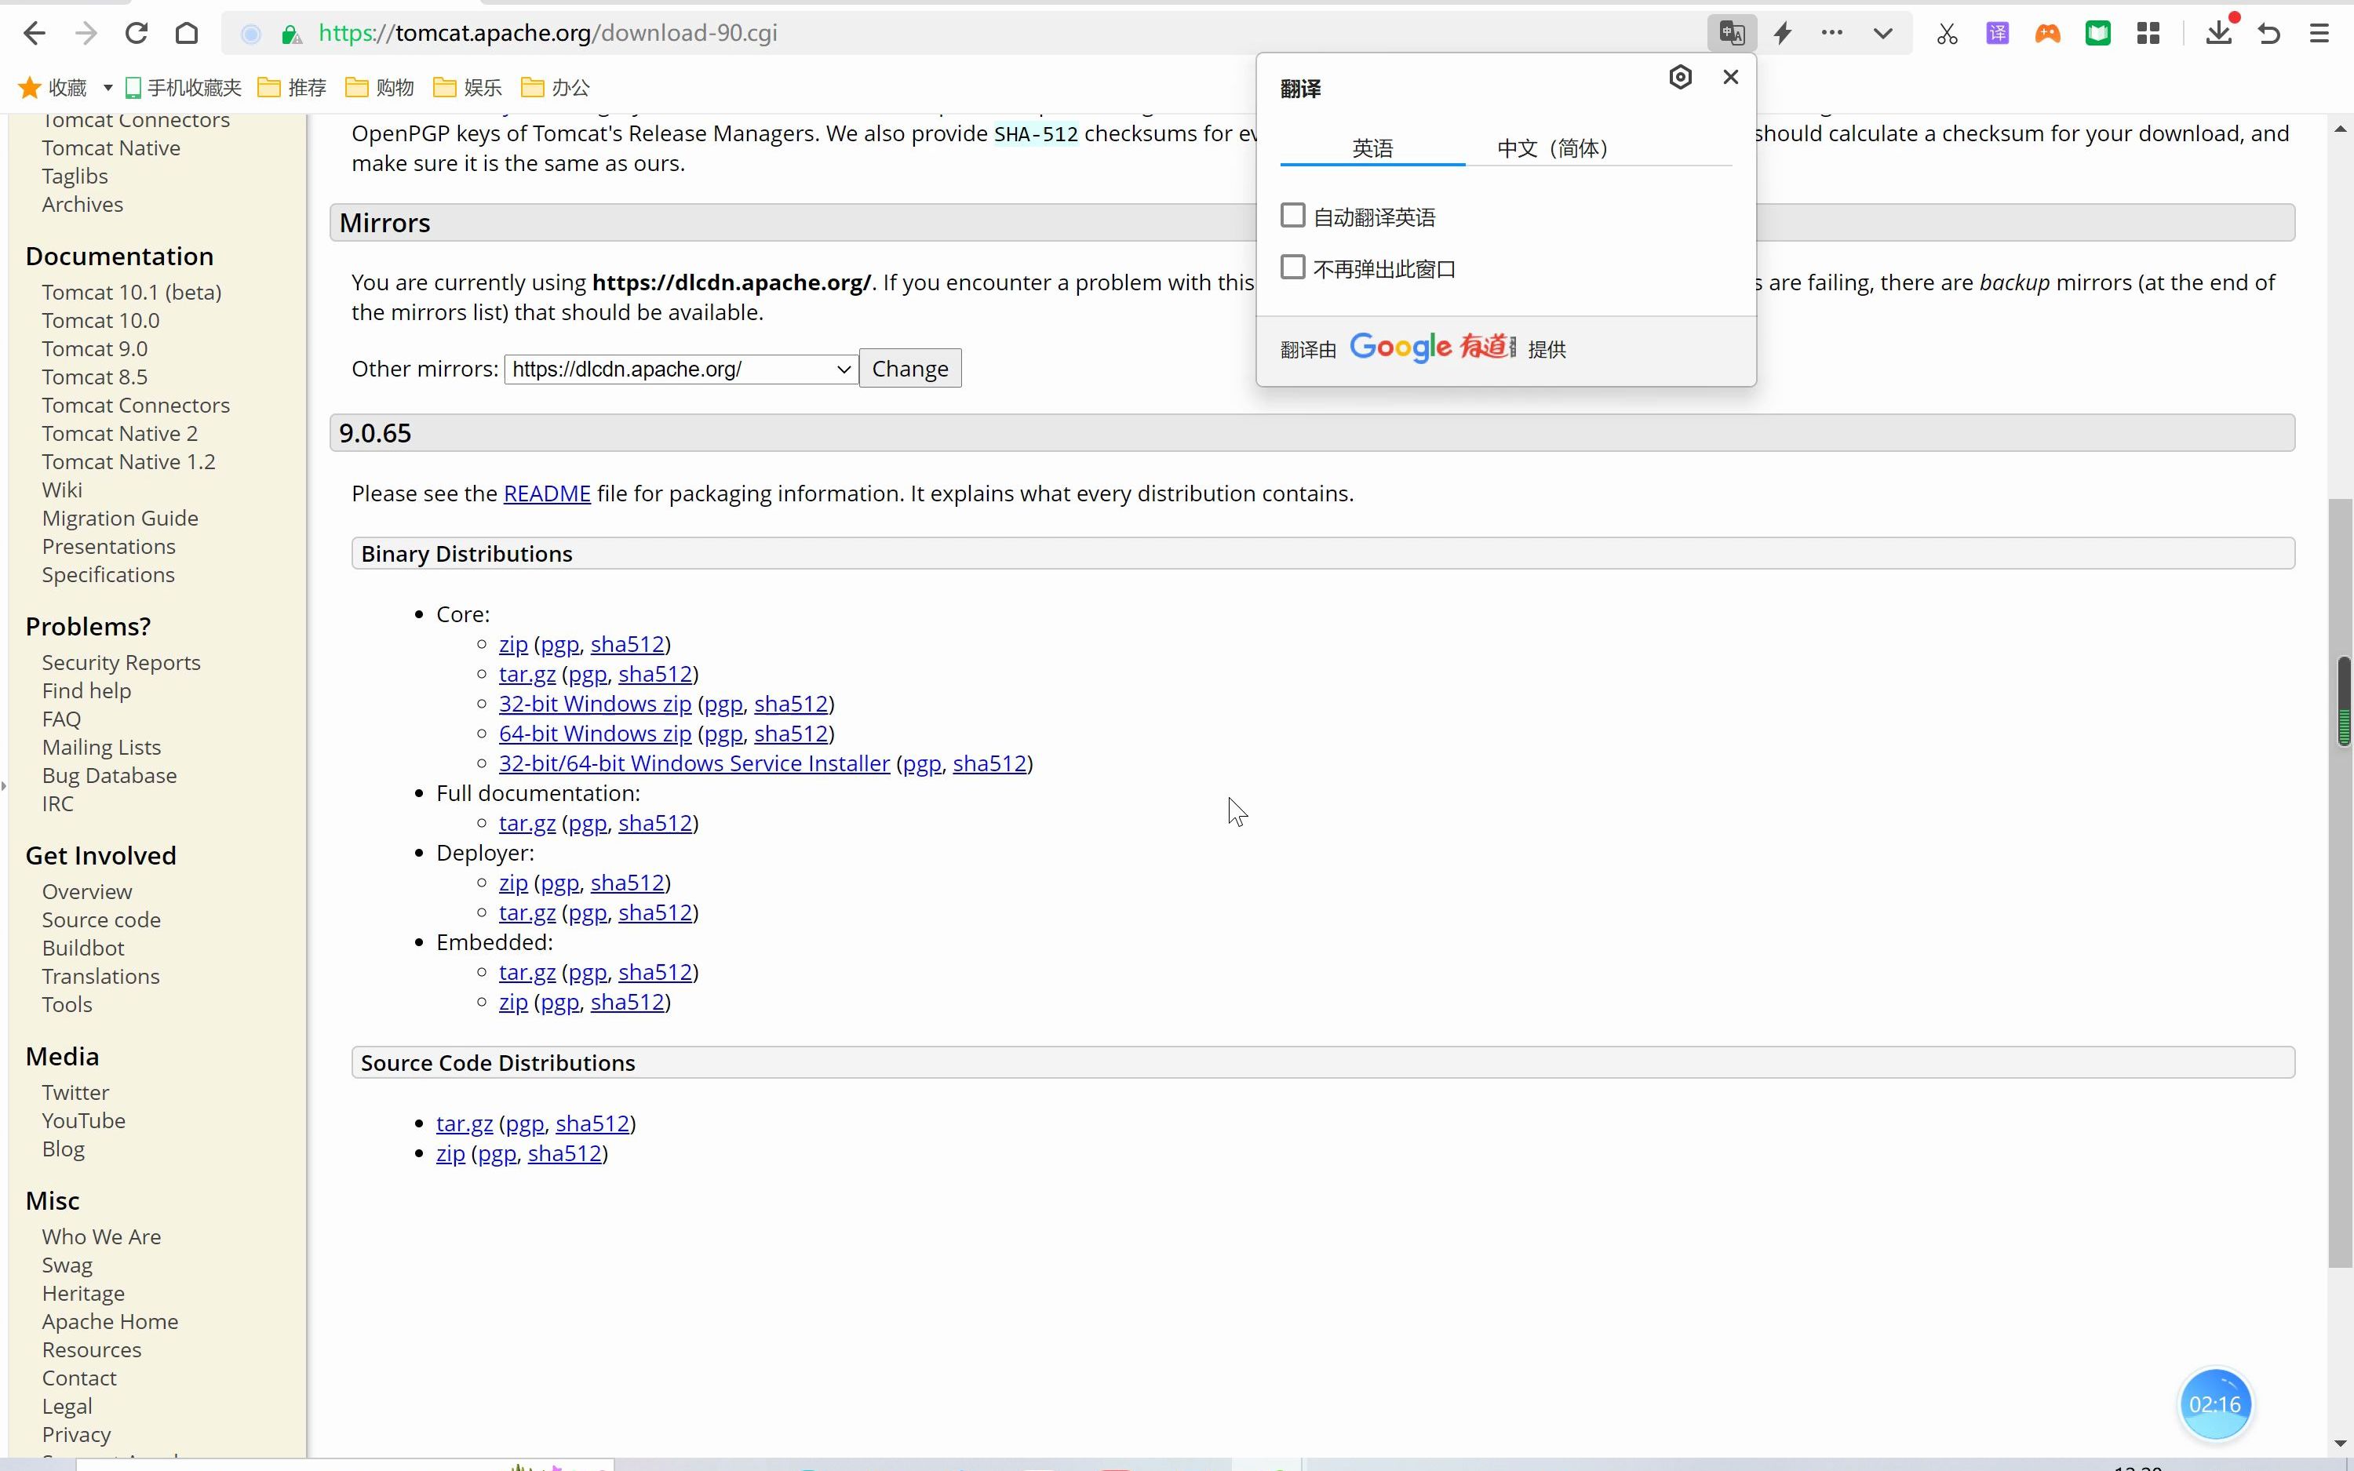This screenshot has width=2354, height=1471.
Task: Check 不再弹出此窗口 checkbox
Action: (x=1293, y=267)
